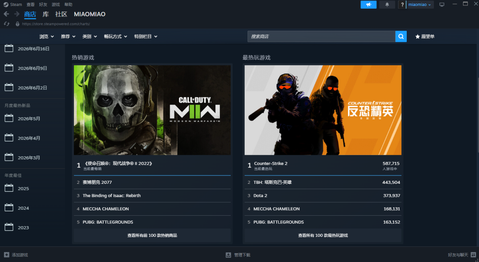Open Counter-Strike 2 most played entry
Screen dimensions: 479x262
tap(323, 165)
